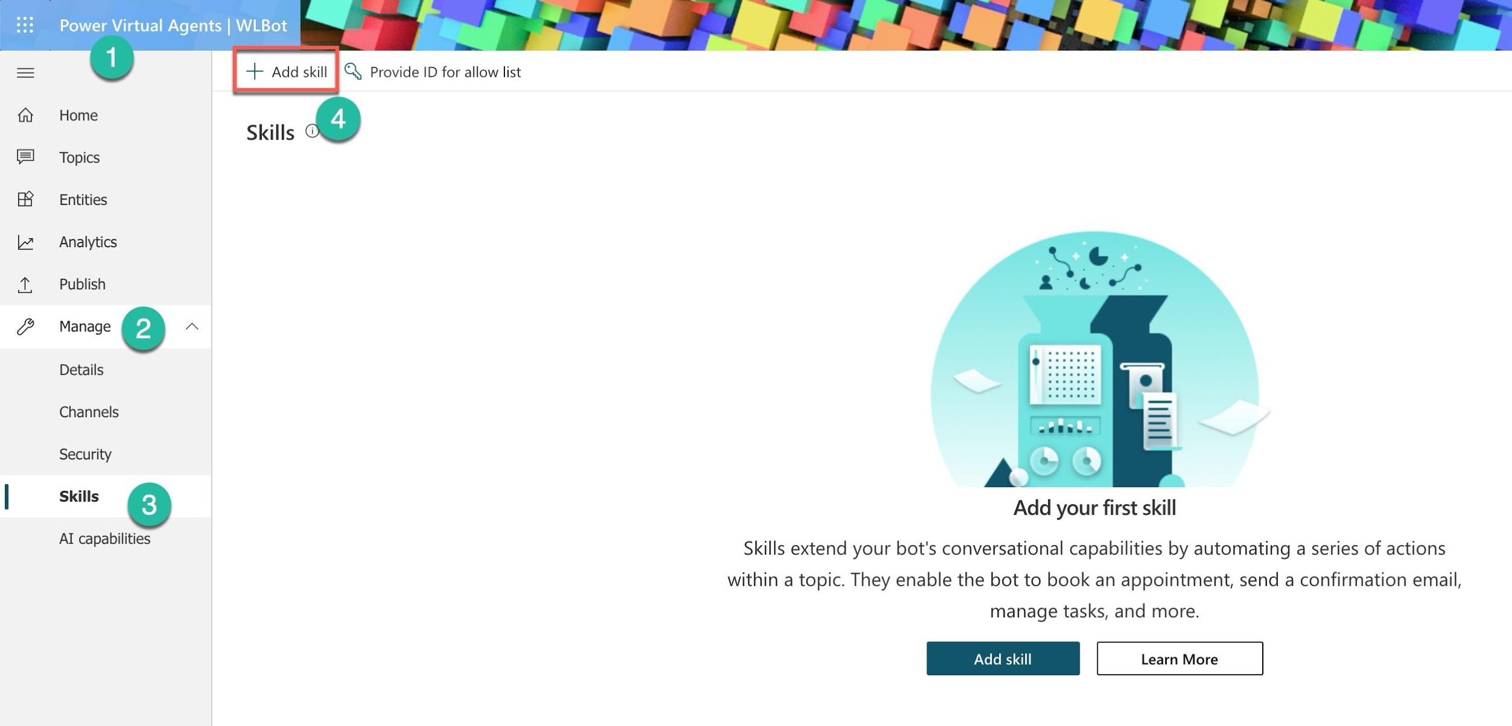Open the Details section under Manage
This screenshot has width=1512, height=726.
coord(80,368)
